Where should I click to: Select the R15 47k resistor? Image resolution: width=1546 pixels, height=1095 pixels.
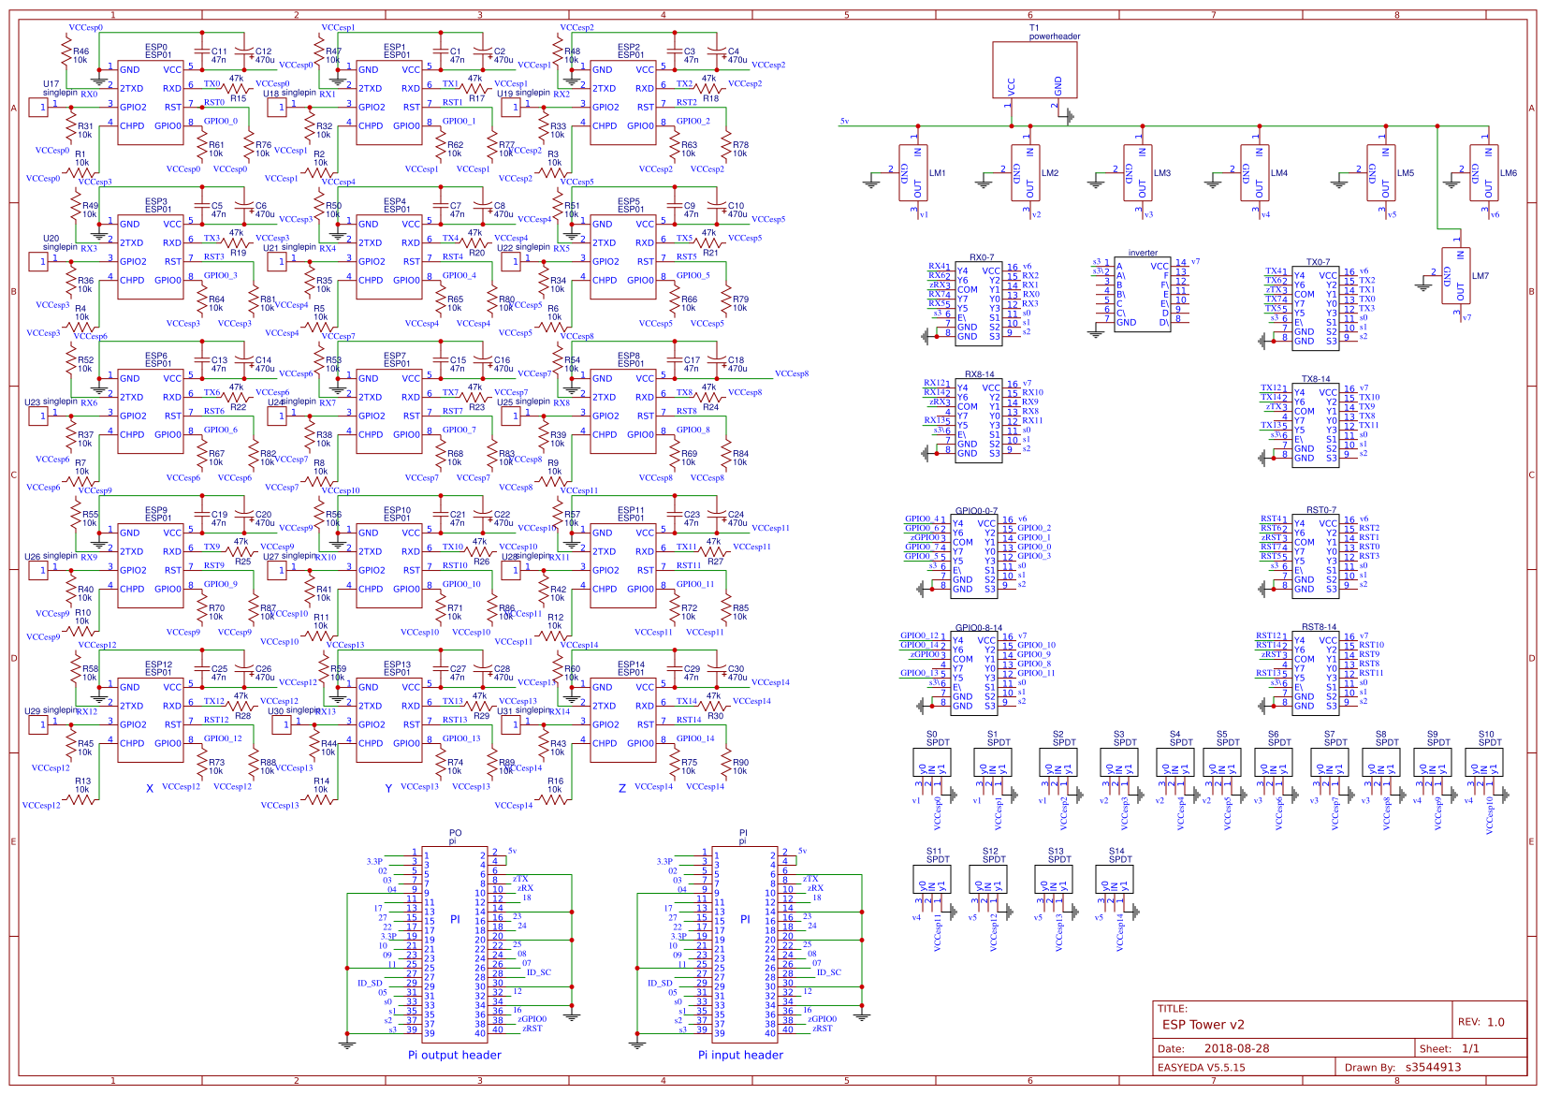[x=237, y=88]
